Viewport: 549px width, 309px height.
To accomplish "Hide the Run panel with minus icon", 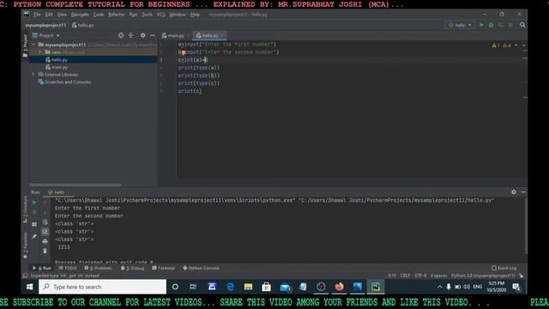I will coord(523,192).
